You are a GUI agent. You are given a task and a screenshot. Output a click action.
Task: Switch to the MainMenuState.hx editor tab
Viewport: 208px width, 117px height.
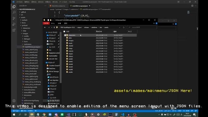pos(58,6)
